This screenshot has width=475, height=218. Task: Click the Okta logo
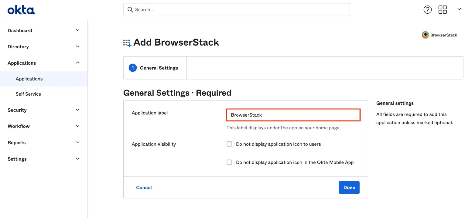(x=21, y=10)
